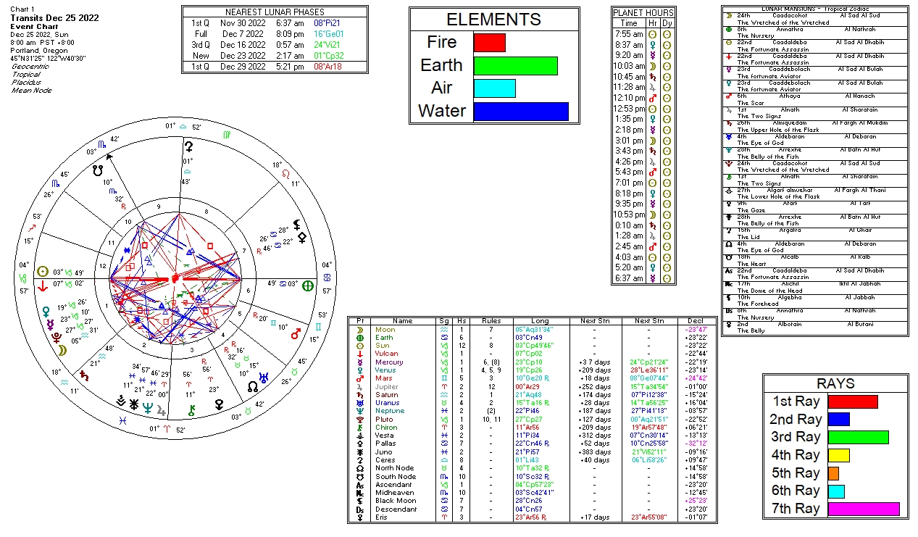Click the Black Moon Lilith glyph in the wheel
Screen dimensions: 918x537
(298, 224)
